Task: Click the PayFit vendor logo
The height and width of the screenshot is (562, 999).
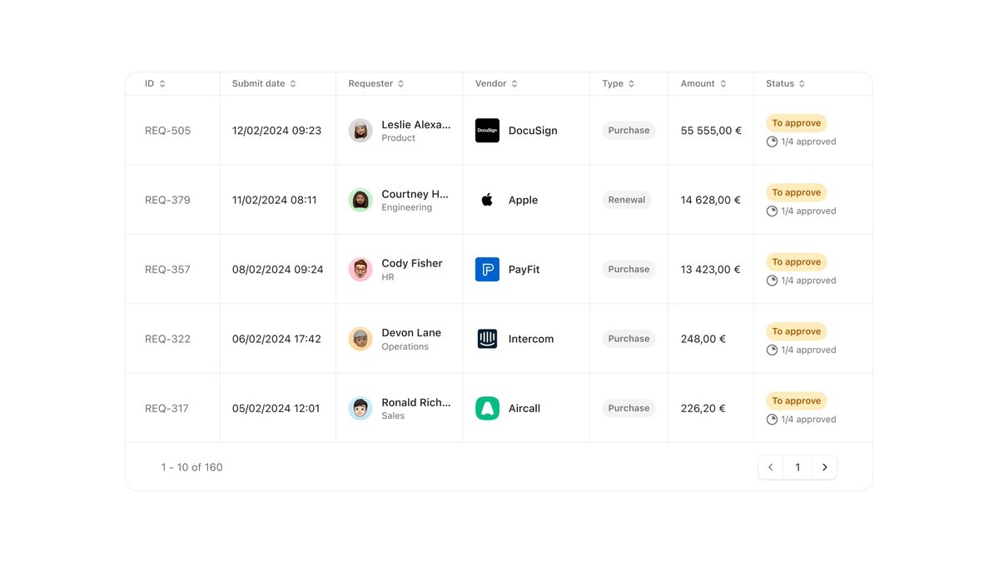Action: [x=487, y=270]
